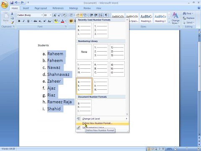The image size is (201, 151).
Task: Open the Select dropdown in Editing
Action: click(x=188, y=23)
